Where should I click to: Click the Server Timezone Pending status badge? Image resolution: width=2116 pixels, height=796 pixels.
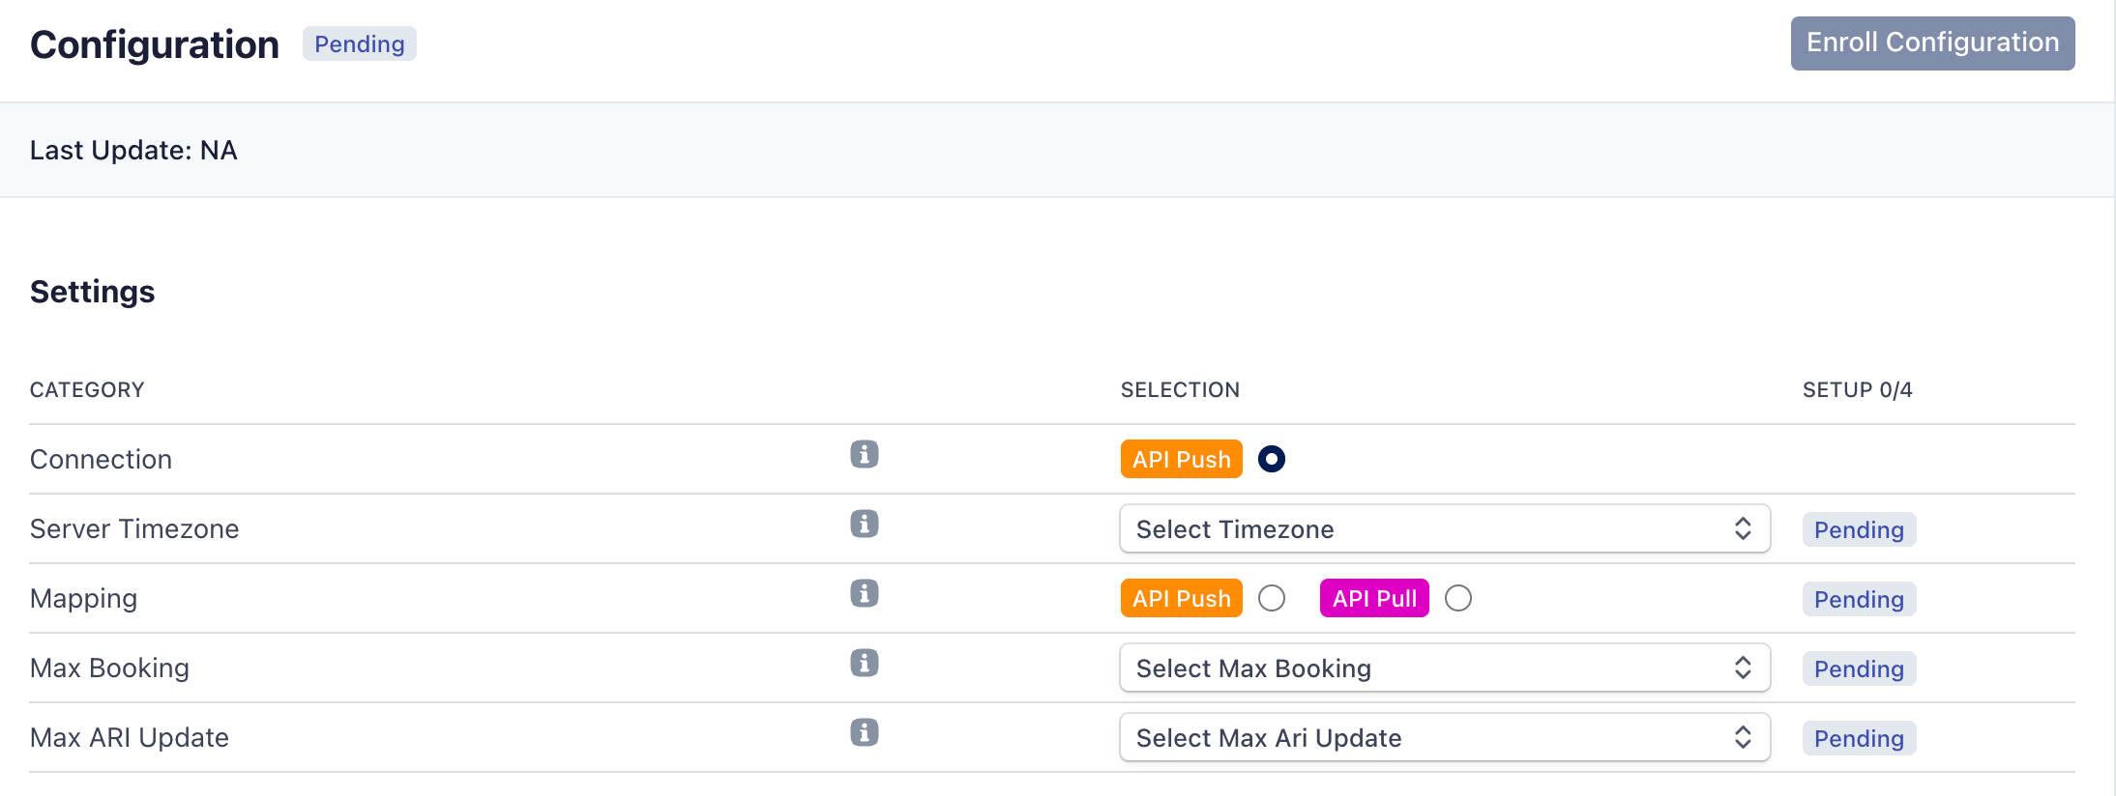[1858, 529]
